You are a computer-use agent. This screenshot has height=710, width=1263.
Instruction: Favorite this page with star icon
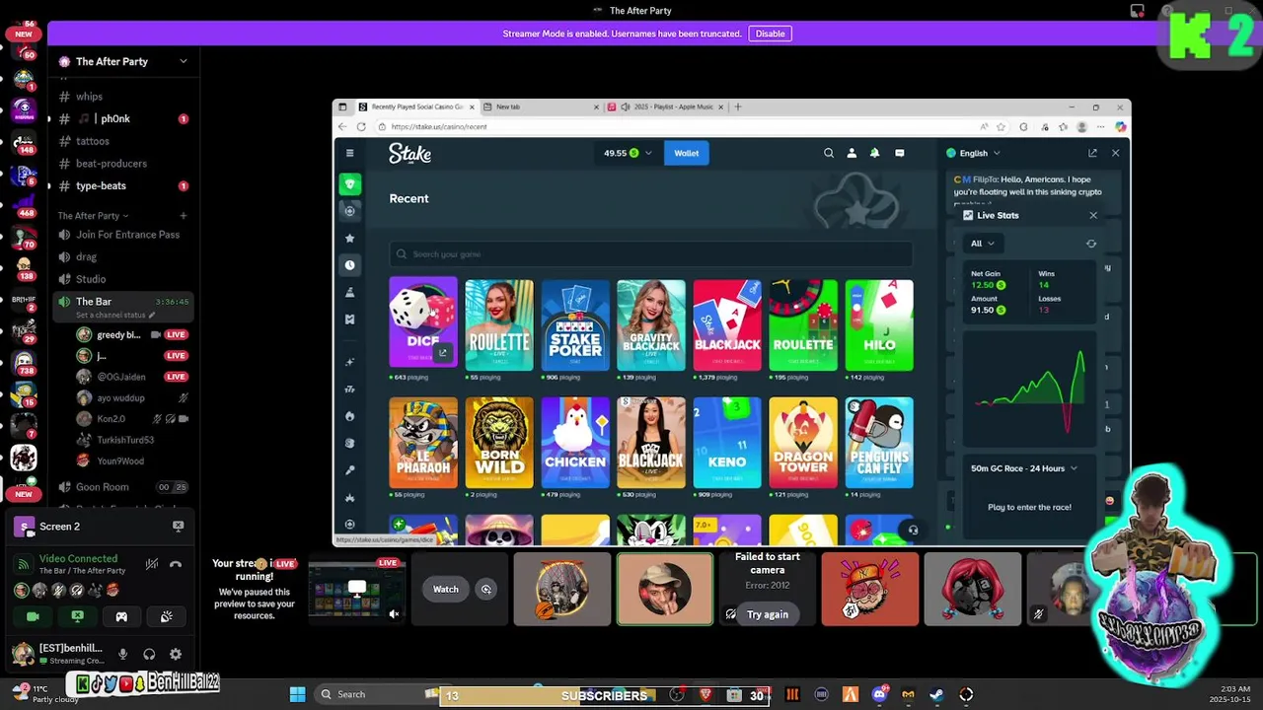click(x=1001, y=126)
